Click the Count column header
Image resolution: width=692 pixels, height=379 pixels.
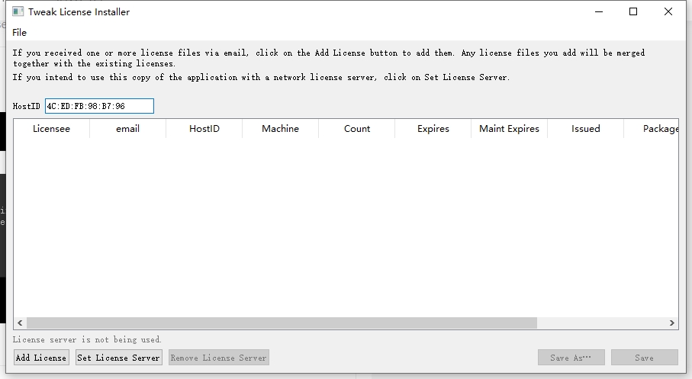[x=357, y=129]
